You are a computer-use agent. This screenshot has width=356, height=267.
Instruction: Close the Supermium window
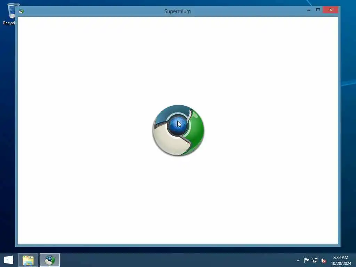click(x=330, y=10)
